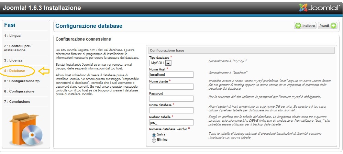Select the Elimina radio button
This screenshot has width=343, height=154.
(154, 141)
